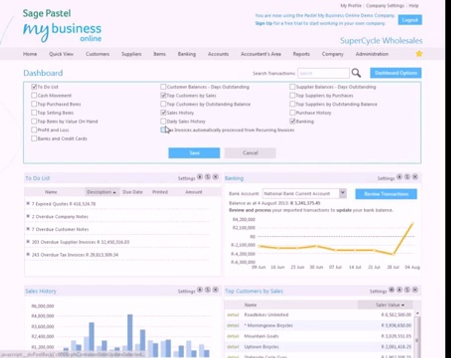Expand the 7 Expired Quotes row
The height and width of the screenshot is (358, 451).
point(28,203)
